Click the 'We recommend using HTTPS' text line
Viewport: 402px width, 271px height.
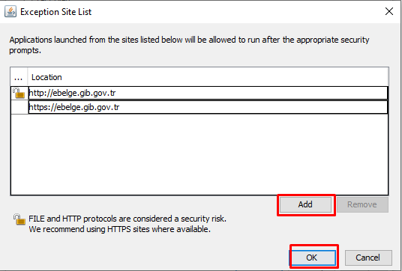[119, 229]
